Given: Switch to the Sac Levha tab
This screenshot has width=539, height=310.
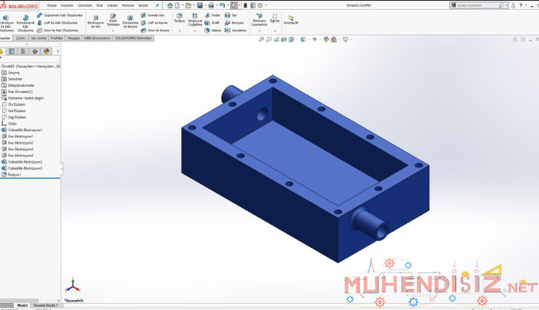Looking at the screenshot, I should (x=39, y=38).
